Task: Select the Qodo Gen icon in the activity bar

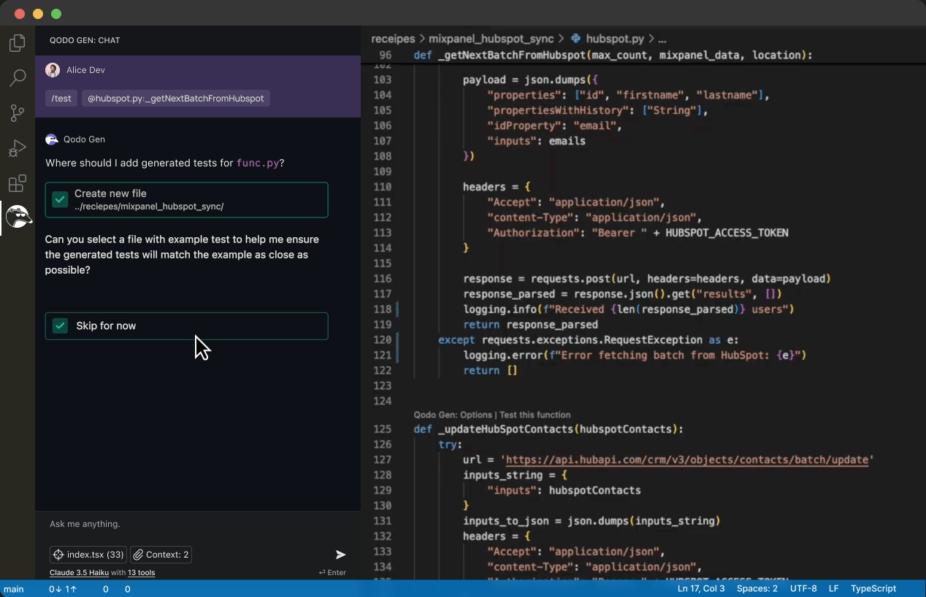Action: click(18, 217)
